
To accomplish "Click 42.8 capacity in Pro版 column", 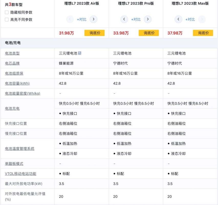I will (x=117, y=83).
